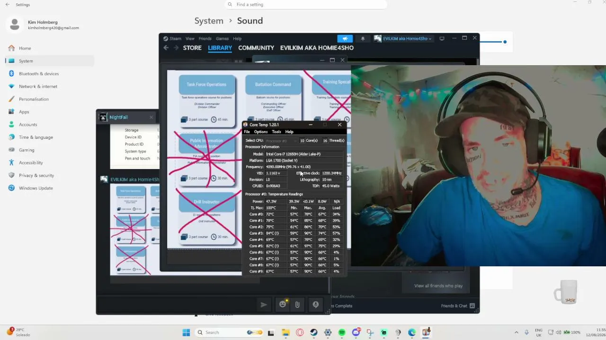Open Core Temp Tools menu
The image size is (606, 340).
[x=276, y=132]
